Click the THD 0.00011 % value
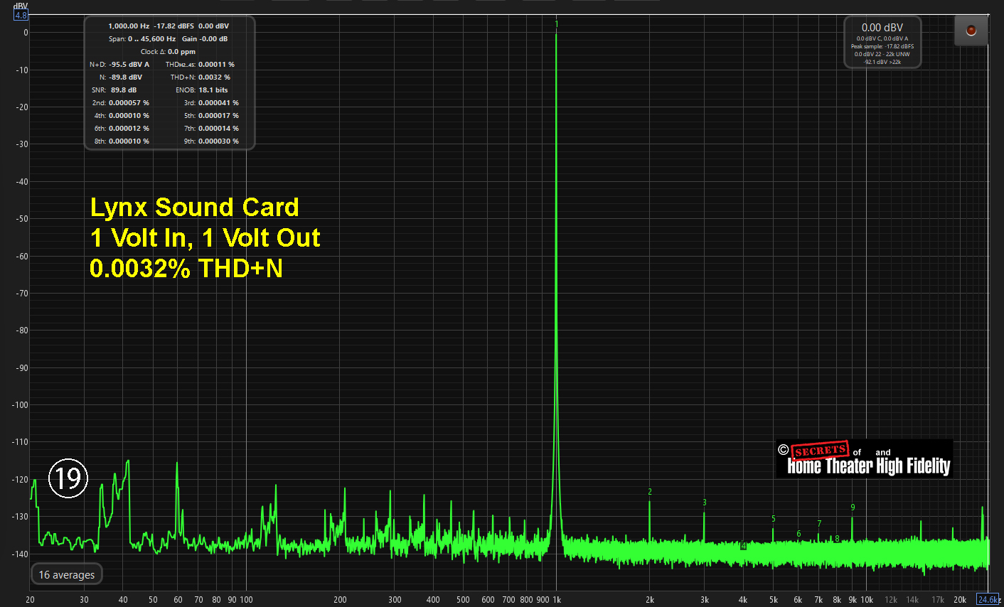 (216, 64)
